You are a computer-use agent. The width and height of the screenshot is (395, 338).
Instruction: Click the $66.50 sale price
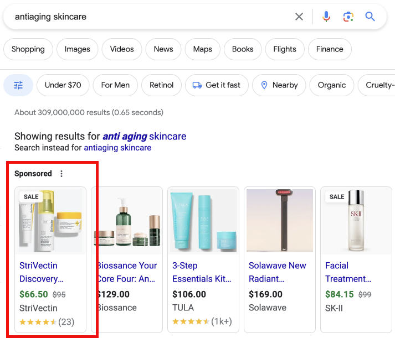tap(34, 294)
